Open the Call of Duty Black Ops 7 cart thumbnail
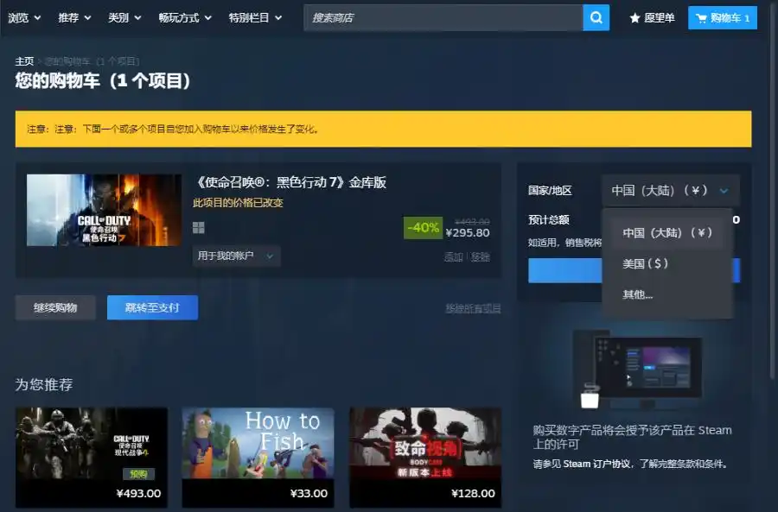Screen dimensions: 778x512 pyautogui.click(x=104, y=210)
